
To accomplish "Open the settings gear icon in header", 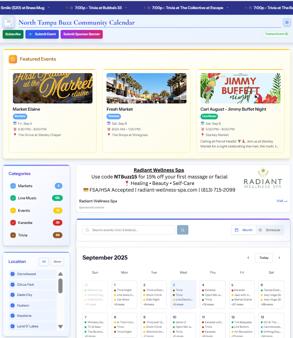I will tap(287, 22).
